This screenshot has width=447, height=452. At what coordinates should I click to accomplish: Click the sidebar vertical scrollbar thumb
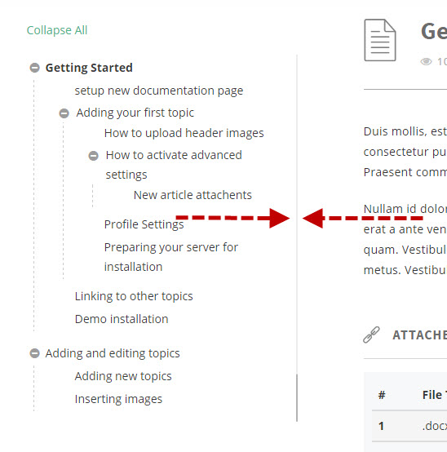tap(297, 398)
